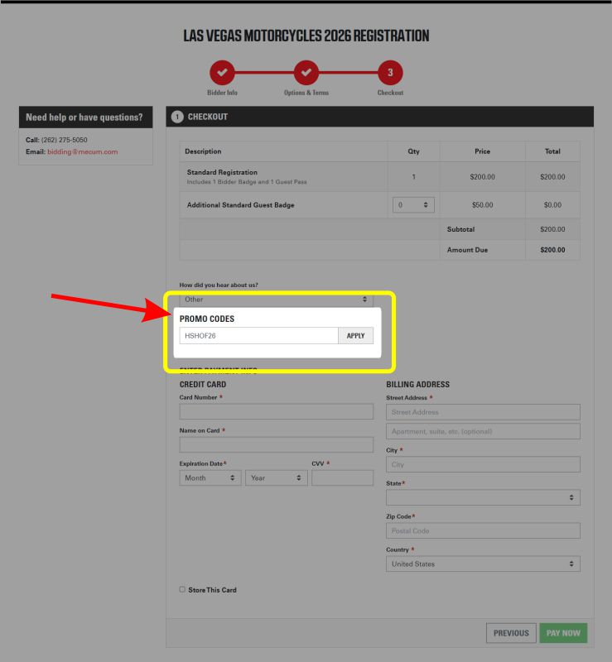Open the Country dropdown
This screenshot has height=662, width=612.
point(483,564)
